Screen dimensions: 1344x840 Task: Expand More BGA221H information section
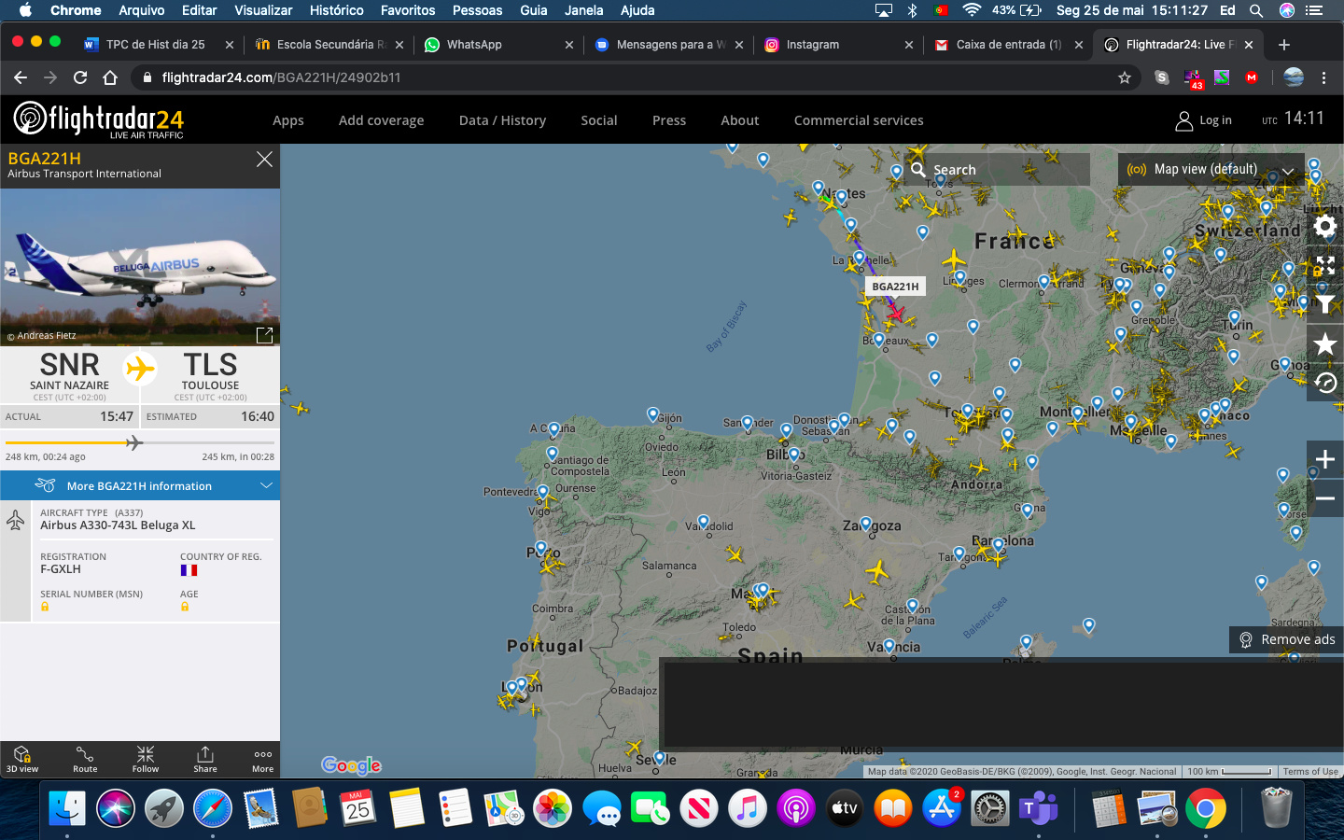[x=140, y=485]
